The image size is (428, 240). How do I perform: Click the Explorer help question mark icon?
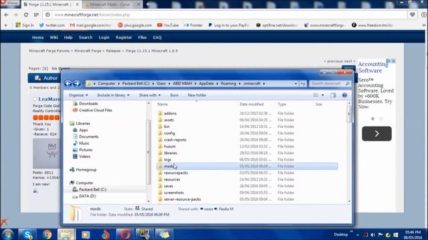click(x=344, y=95)
